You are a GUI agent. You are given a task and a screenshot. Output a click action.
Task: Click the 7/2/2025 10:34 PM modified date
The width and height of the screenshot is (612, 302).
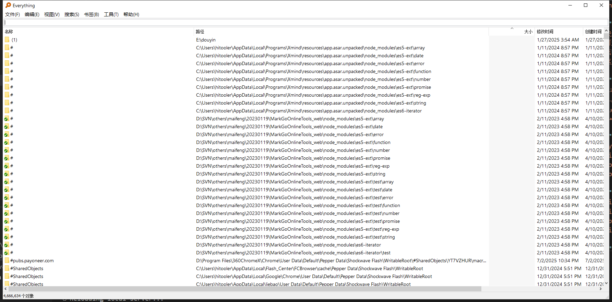(x=558, y=261)
